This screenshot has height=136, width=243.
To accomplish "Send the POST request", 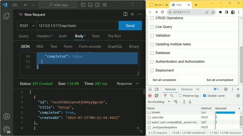I will pyautogui.click(x=130, y=26).
